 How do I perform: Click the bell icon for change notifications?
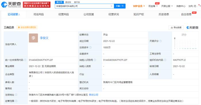19,28
